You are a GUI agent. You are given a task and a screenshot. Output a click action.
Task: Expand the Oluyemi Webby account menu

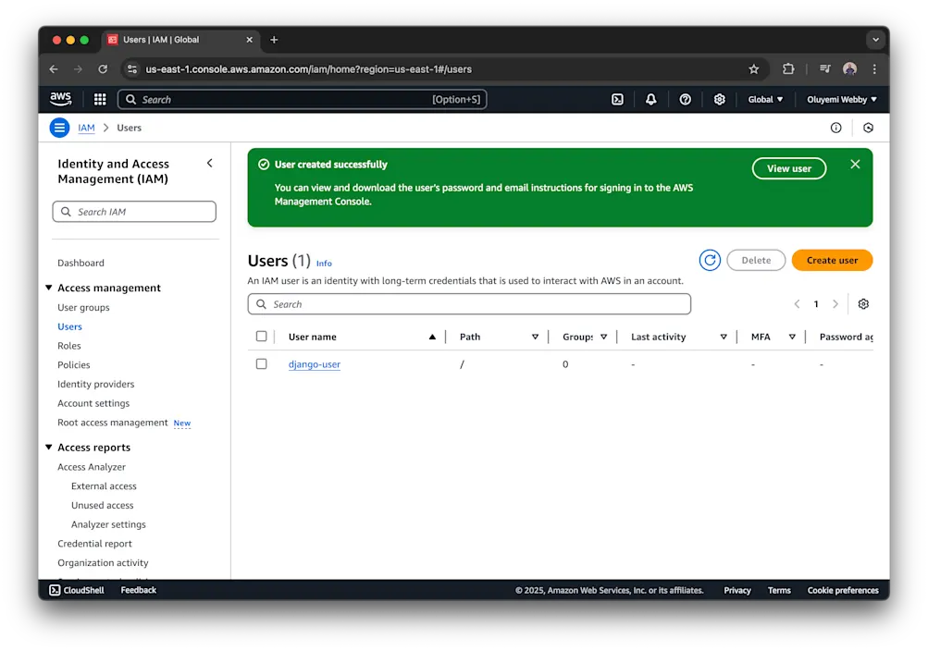840,99
